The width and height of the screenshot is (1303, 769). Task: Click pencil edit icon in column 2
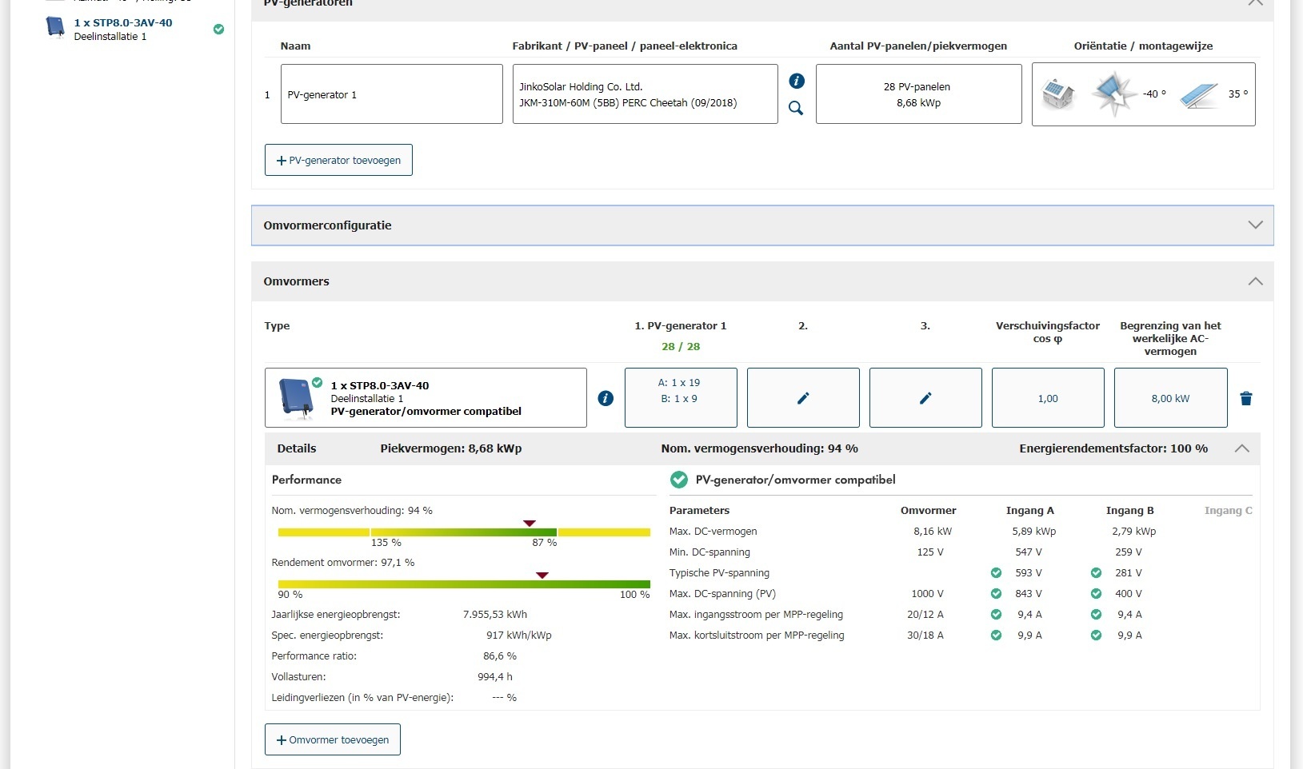point(803,398)
